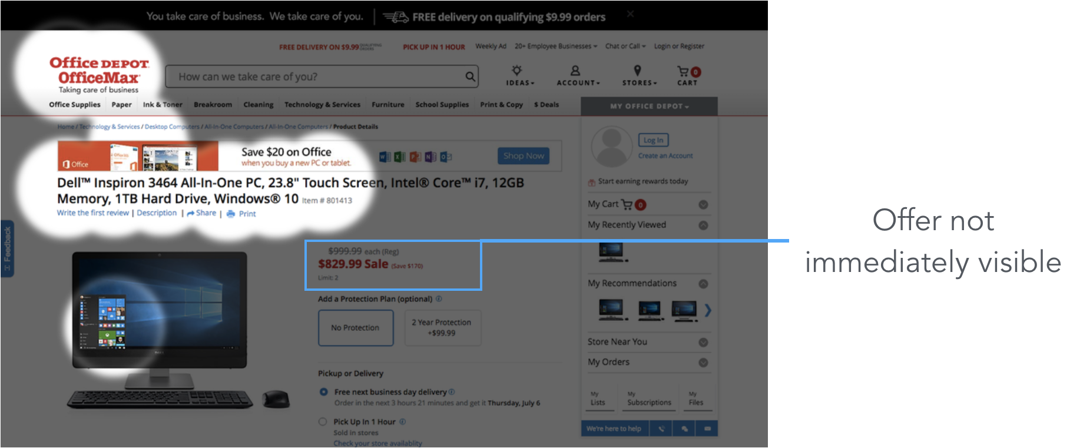
Task: Click info icon beside Pick Up In 1 Hour
Action: pos(403,422)
